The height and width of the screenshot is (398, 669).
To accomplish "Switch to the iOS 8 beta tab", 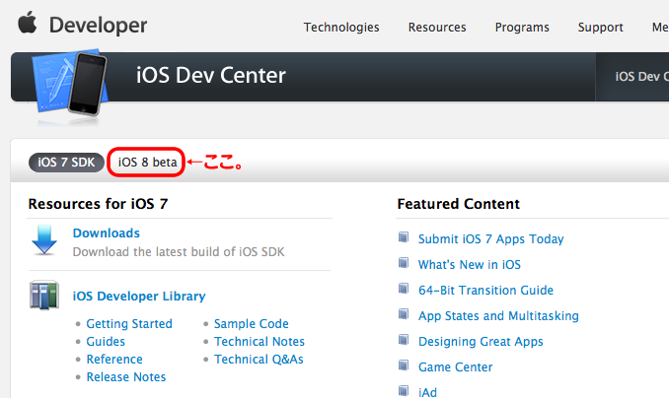I will click(x=147, y=163).
